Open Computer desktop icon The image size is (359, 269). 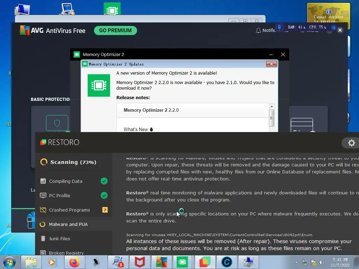pyautogui.click(x=22, y=9)
